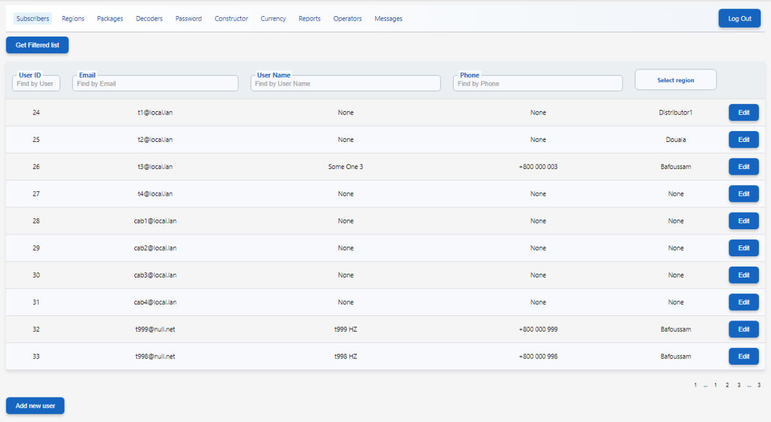Open the Constructor tab
771x422 pixels.
(x=231, y=19)
